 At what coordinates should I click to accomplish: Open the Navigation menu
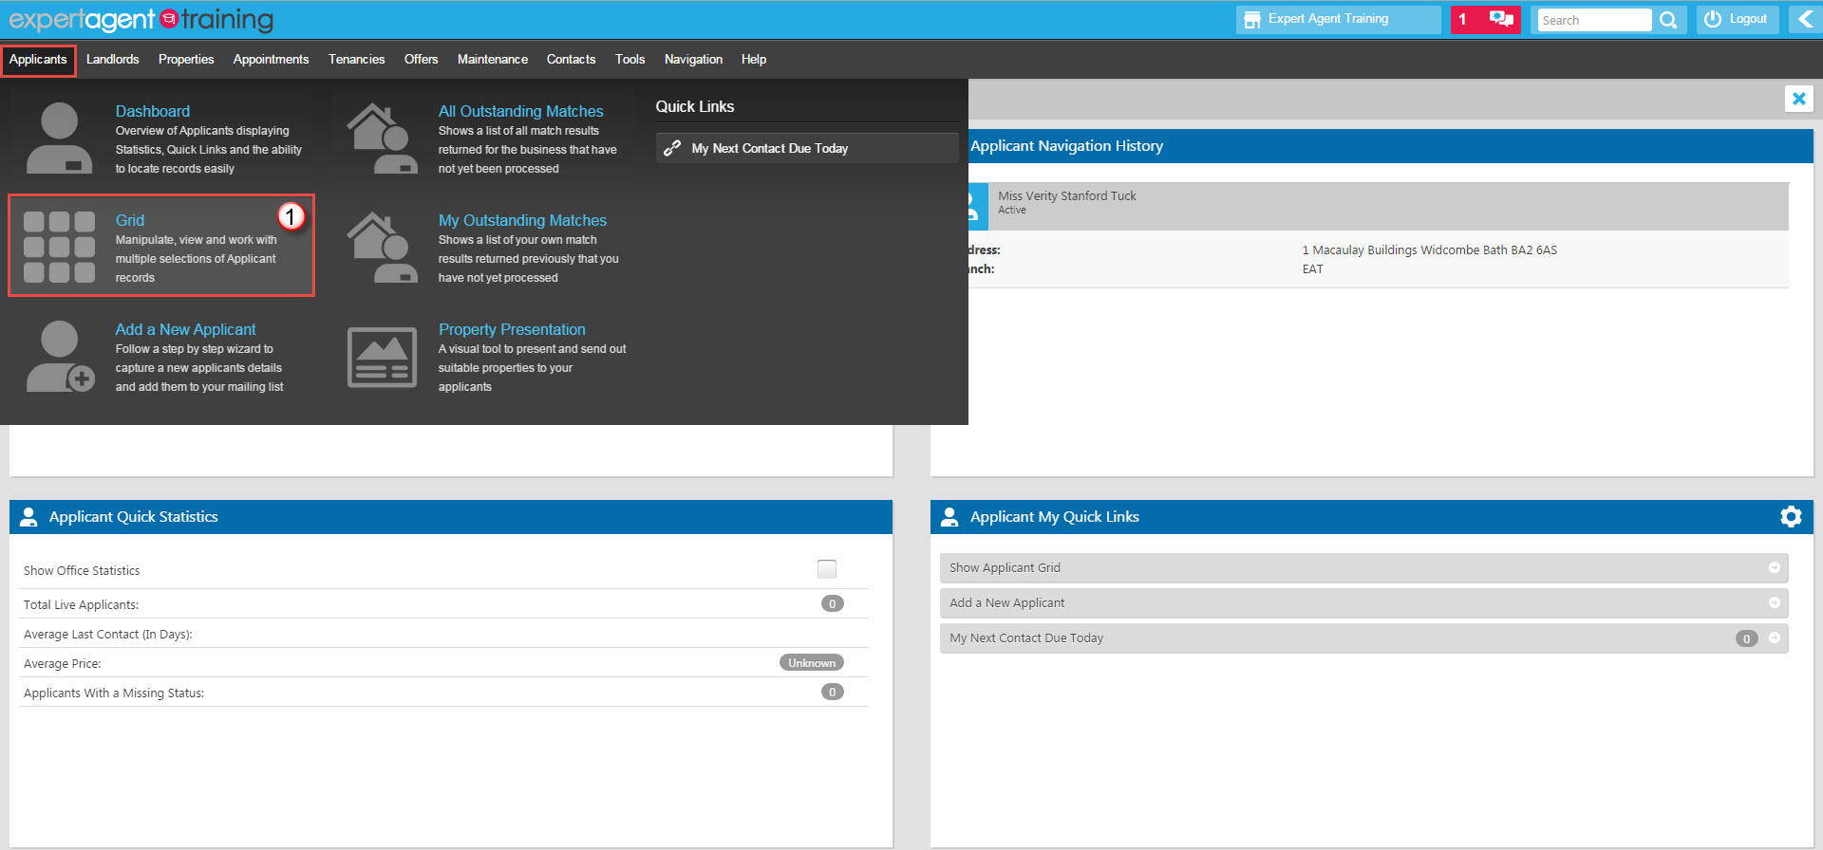693,59
